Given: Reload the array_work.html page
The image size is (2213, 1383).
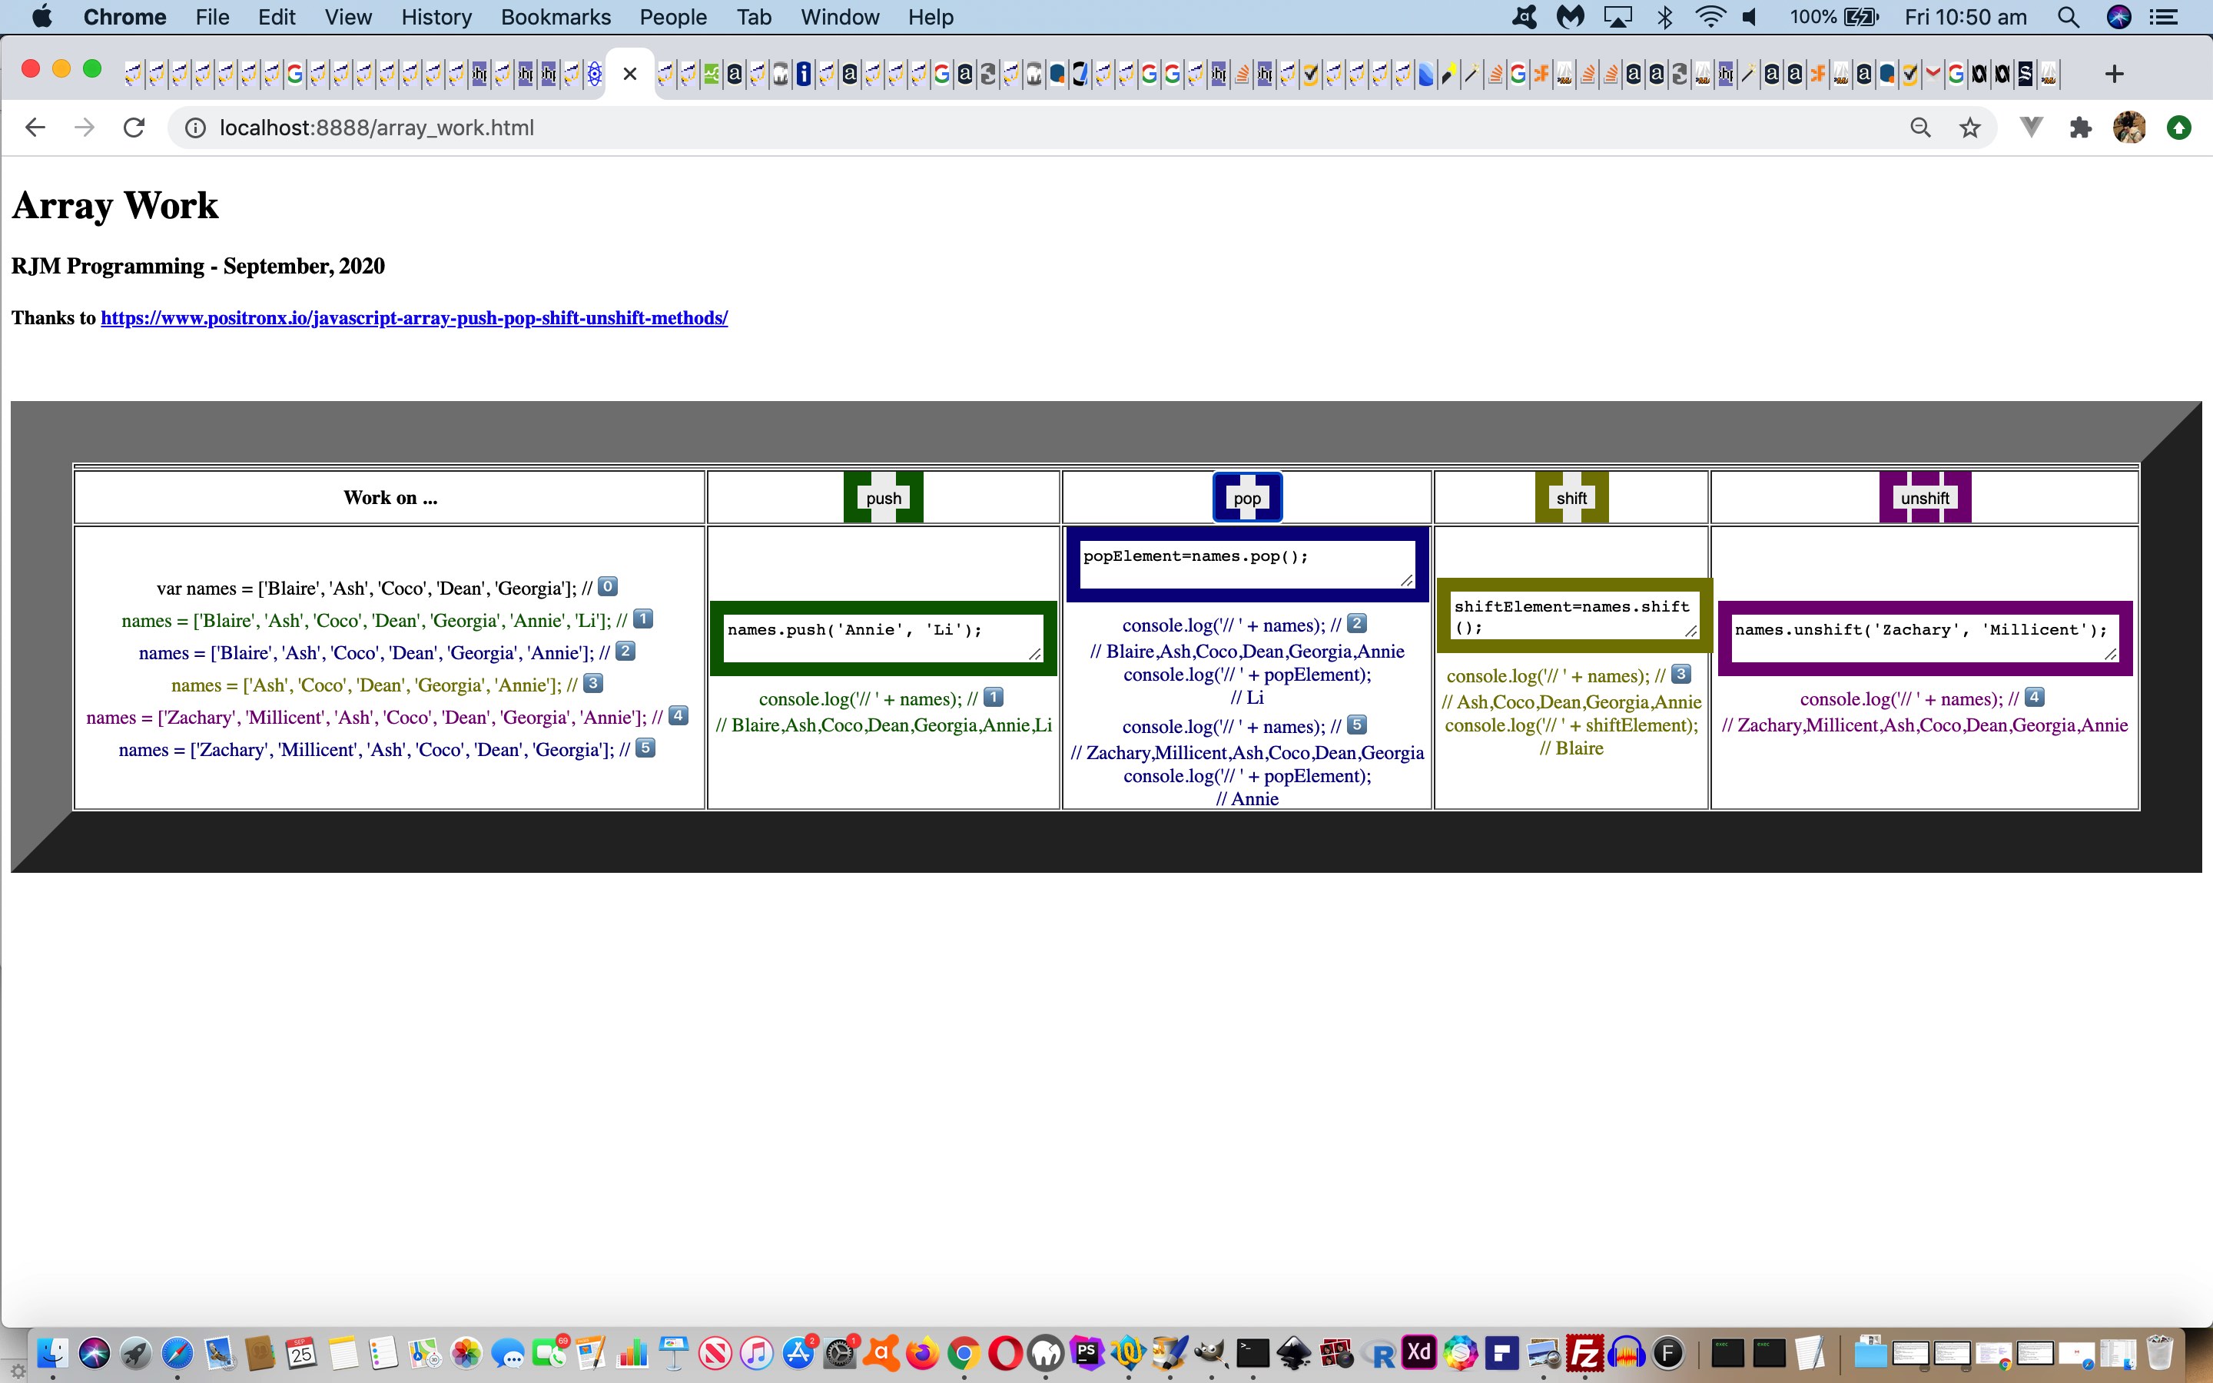Looking at the screenshot, I should 134,128.
